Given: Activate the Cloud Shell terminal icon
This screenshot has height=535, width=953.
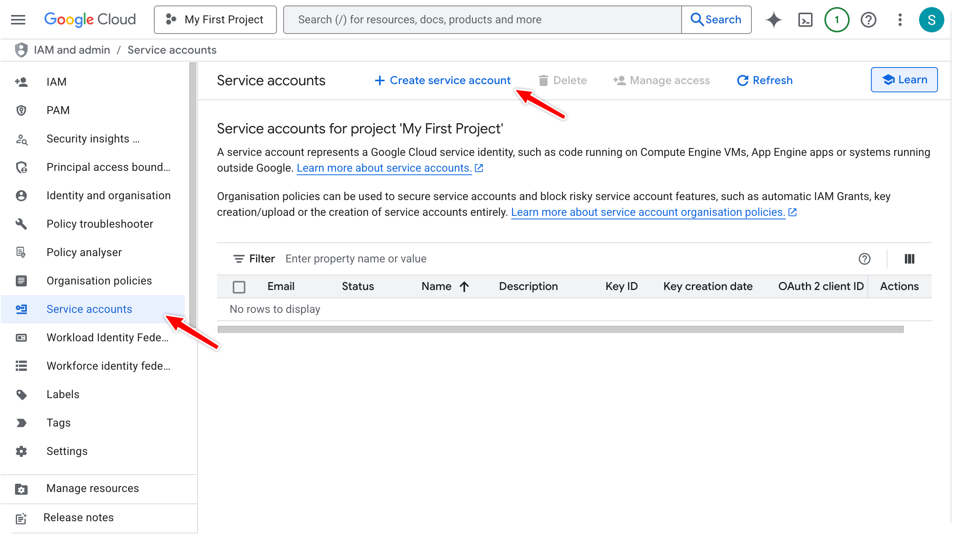Looking at the screenshot, I should click(x=805, y=20).
